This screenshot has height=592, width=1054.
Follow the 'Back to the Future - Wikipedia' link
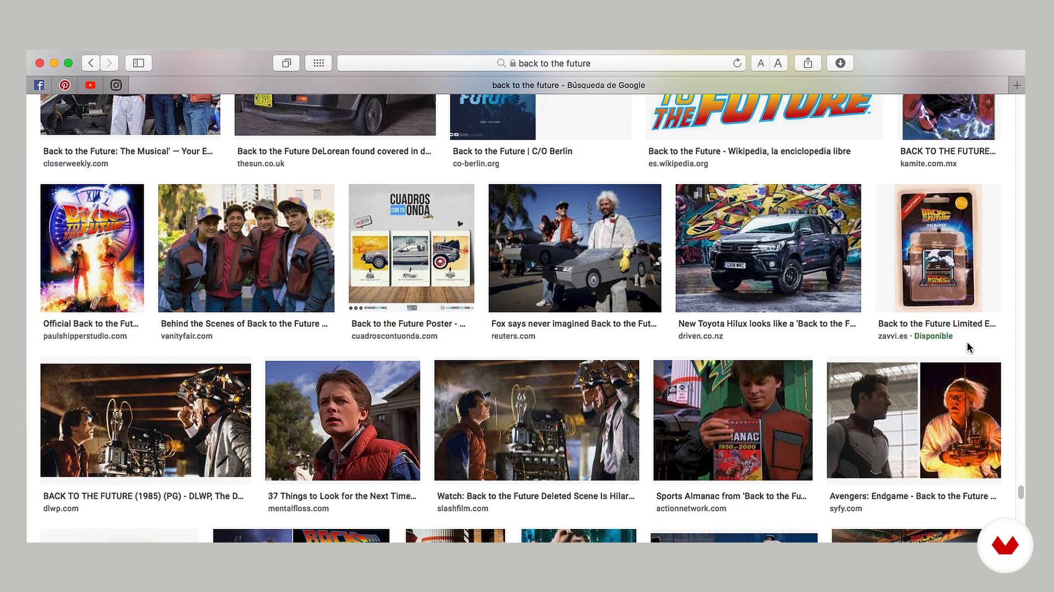click(x=749, y=151)
